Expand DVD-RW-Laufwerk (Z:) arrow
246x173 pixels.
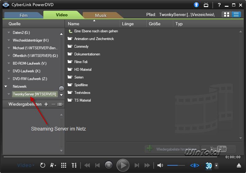[x=9, y=79]
